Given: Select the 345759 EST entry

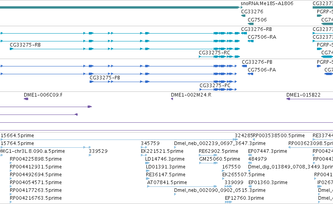Looking at the screenshot, I should click(x=150, y=143).
